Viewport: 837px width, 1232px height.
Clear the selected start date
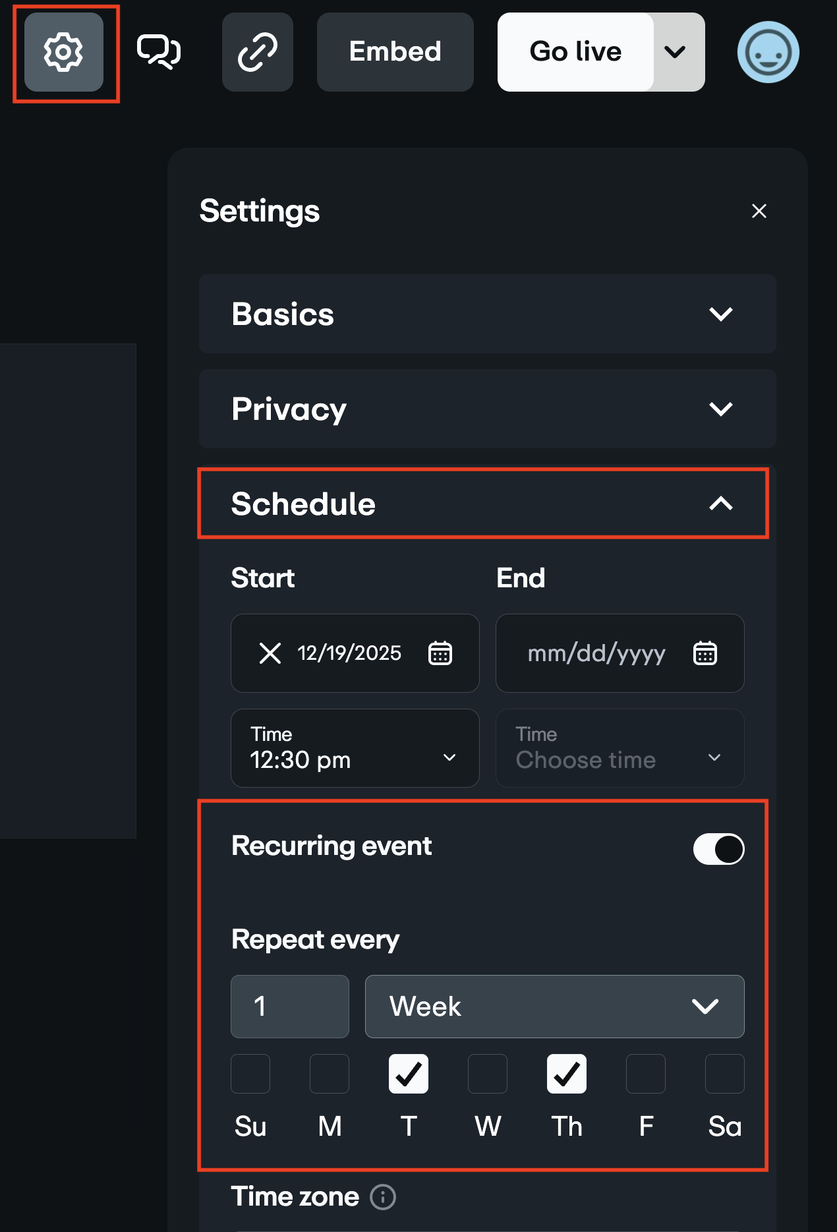[270, 653]
